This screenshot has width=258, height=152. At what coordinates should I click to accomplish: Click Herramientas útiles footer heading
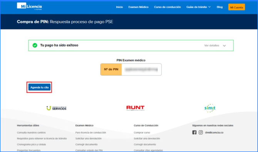tap(28, 125)
